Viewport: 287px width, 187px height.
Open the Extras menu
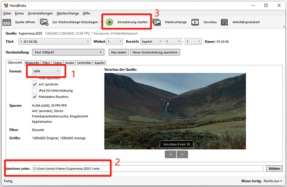pyautogui.click(x=19, y=13)
